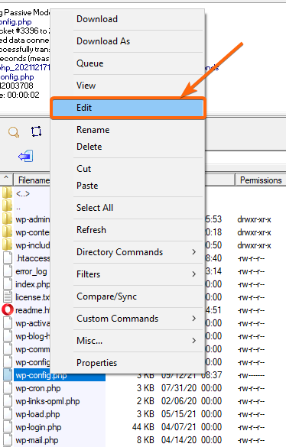Viewport: 286px width, 447px height.
Task: Select the wp-load.php file name
Action: (37, 414)
